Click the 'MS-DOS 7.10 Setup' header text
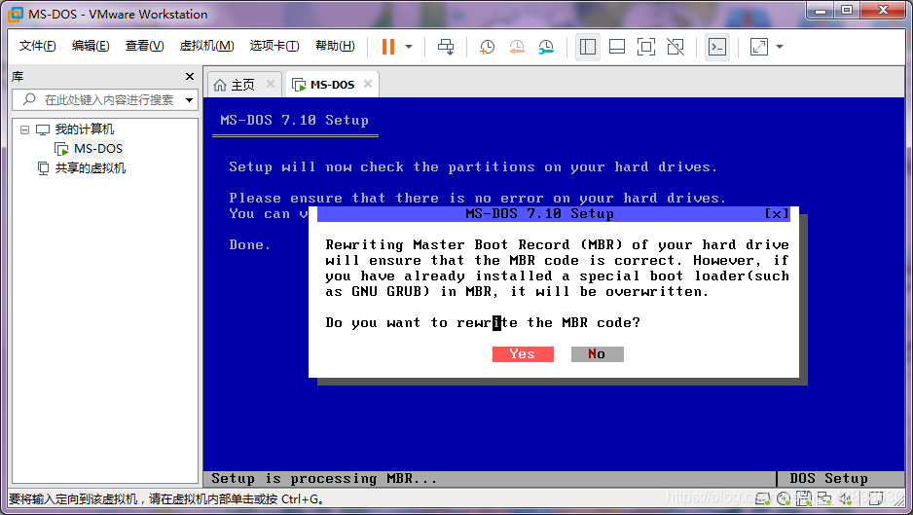 294,120
